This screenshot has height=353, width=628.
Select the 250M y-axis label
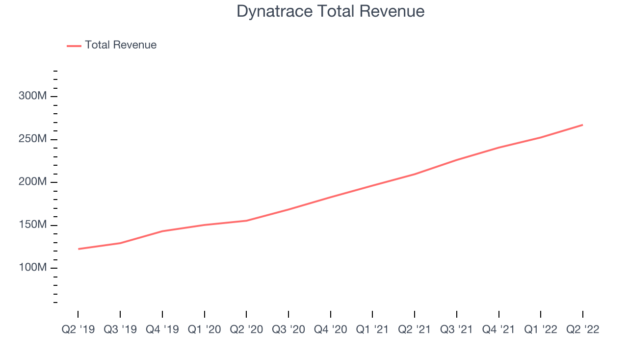pos(33,139)
